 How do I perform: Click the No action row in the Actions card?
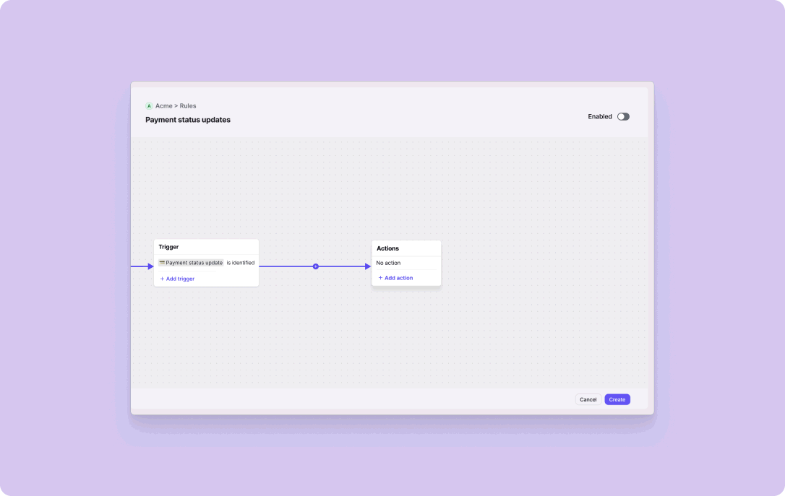pyautogui.click(x=388, y=263)
